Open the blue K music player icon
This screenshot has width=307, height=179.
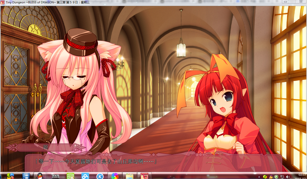100,176
